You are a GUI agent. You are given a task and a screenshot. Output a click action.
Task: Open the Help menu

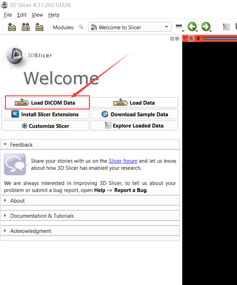pos(54,15)
